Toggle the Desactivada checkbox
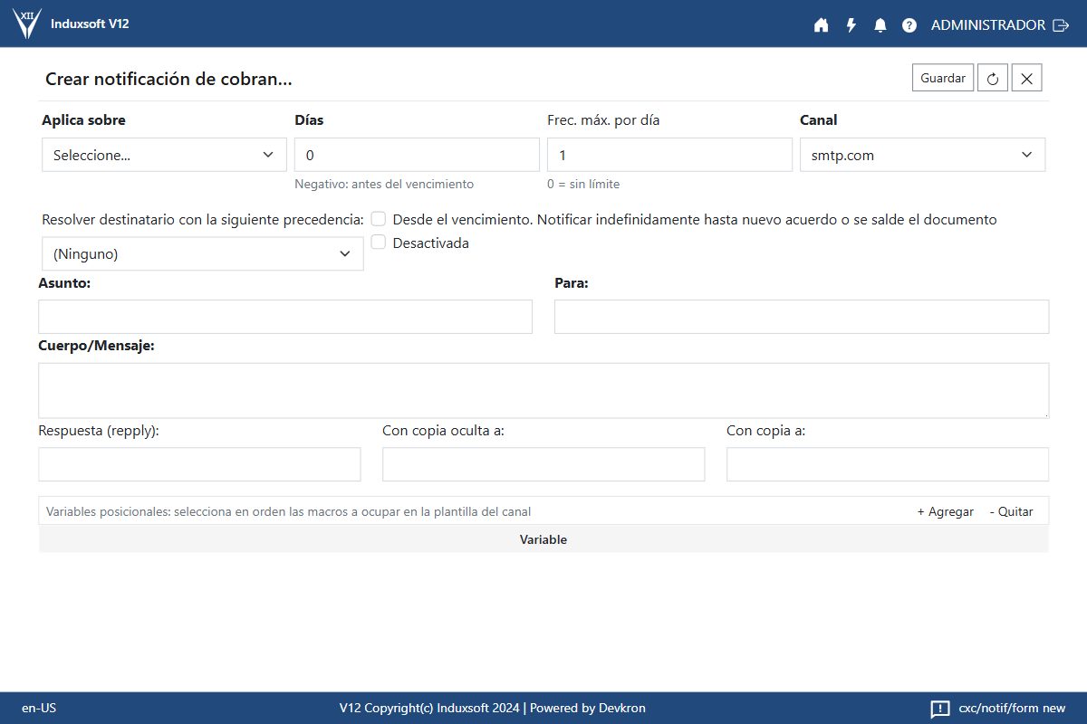 pyautogui.click(x=379, y=243)
